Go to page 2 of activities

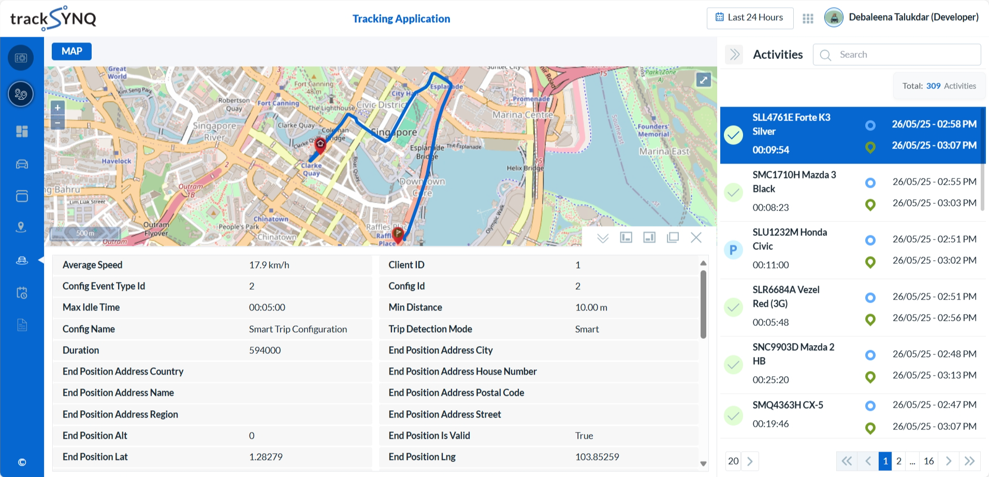[x=898, y=460]
